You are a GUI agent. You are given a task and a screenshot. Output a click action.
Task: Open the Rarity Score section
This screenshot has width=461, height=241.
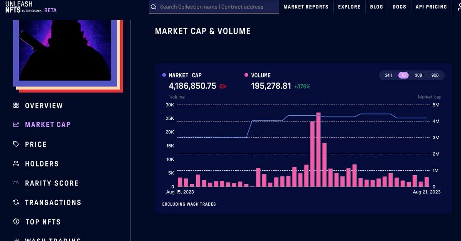(x=52, y=183)
